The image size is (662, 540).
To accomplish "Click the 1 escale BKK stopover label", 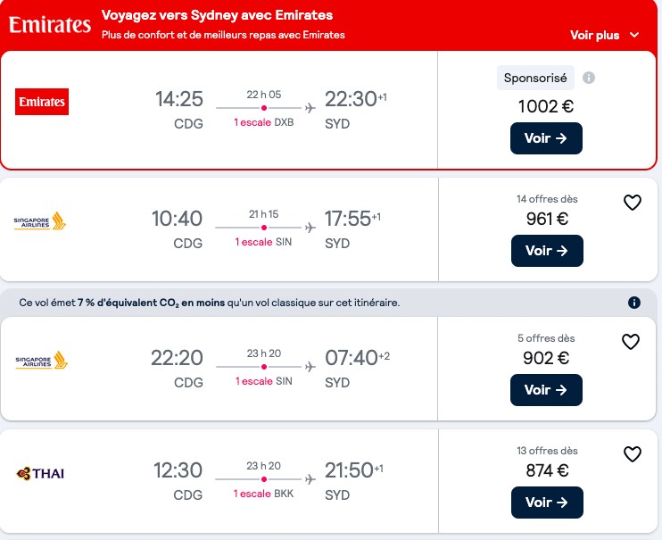I will [263, 494].
